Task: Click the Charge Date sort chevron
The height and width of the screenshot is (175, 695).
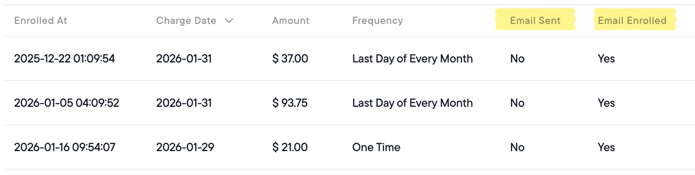Action: 229,21
